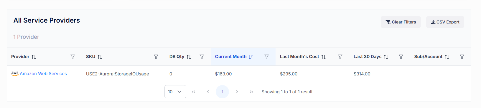This screenshot has height=108, width=481.
Task: Export table with the CSV Export button
Action: [445, 22]
